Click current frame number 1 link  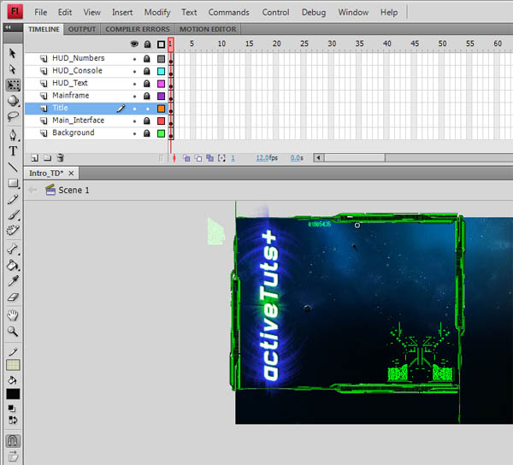click(233, 158)
